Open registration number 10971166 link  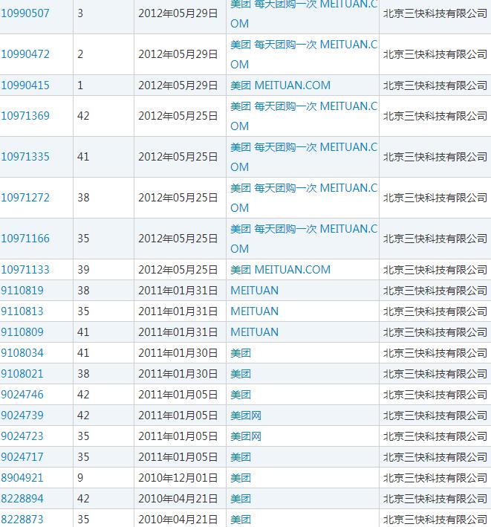tap(25, 239)
